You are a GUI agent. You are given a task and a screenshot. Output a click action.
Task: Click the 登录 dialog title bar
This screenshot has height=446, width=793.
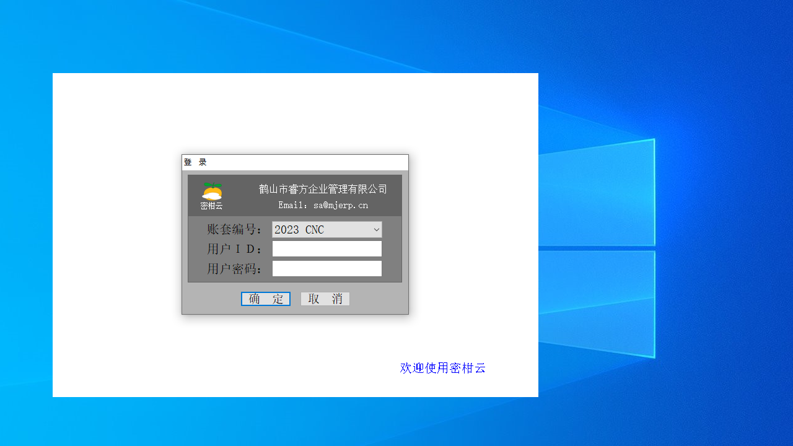[x=295, y=162]
